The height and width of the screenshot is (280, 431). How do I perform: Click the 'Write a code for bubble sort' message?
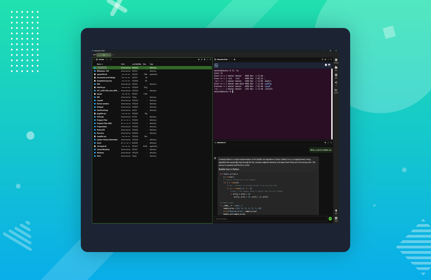(321, 150)
